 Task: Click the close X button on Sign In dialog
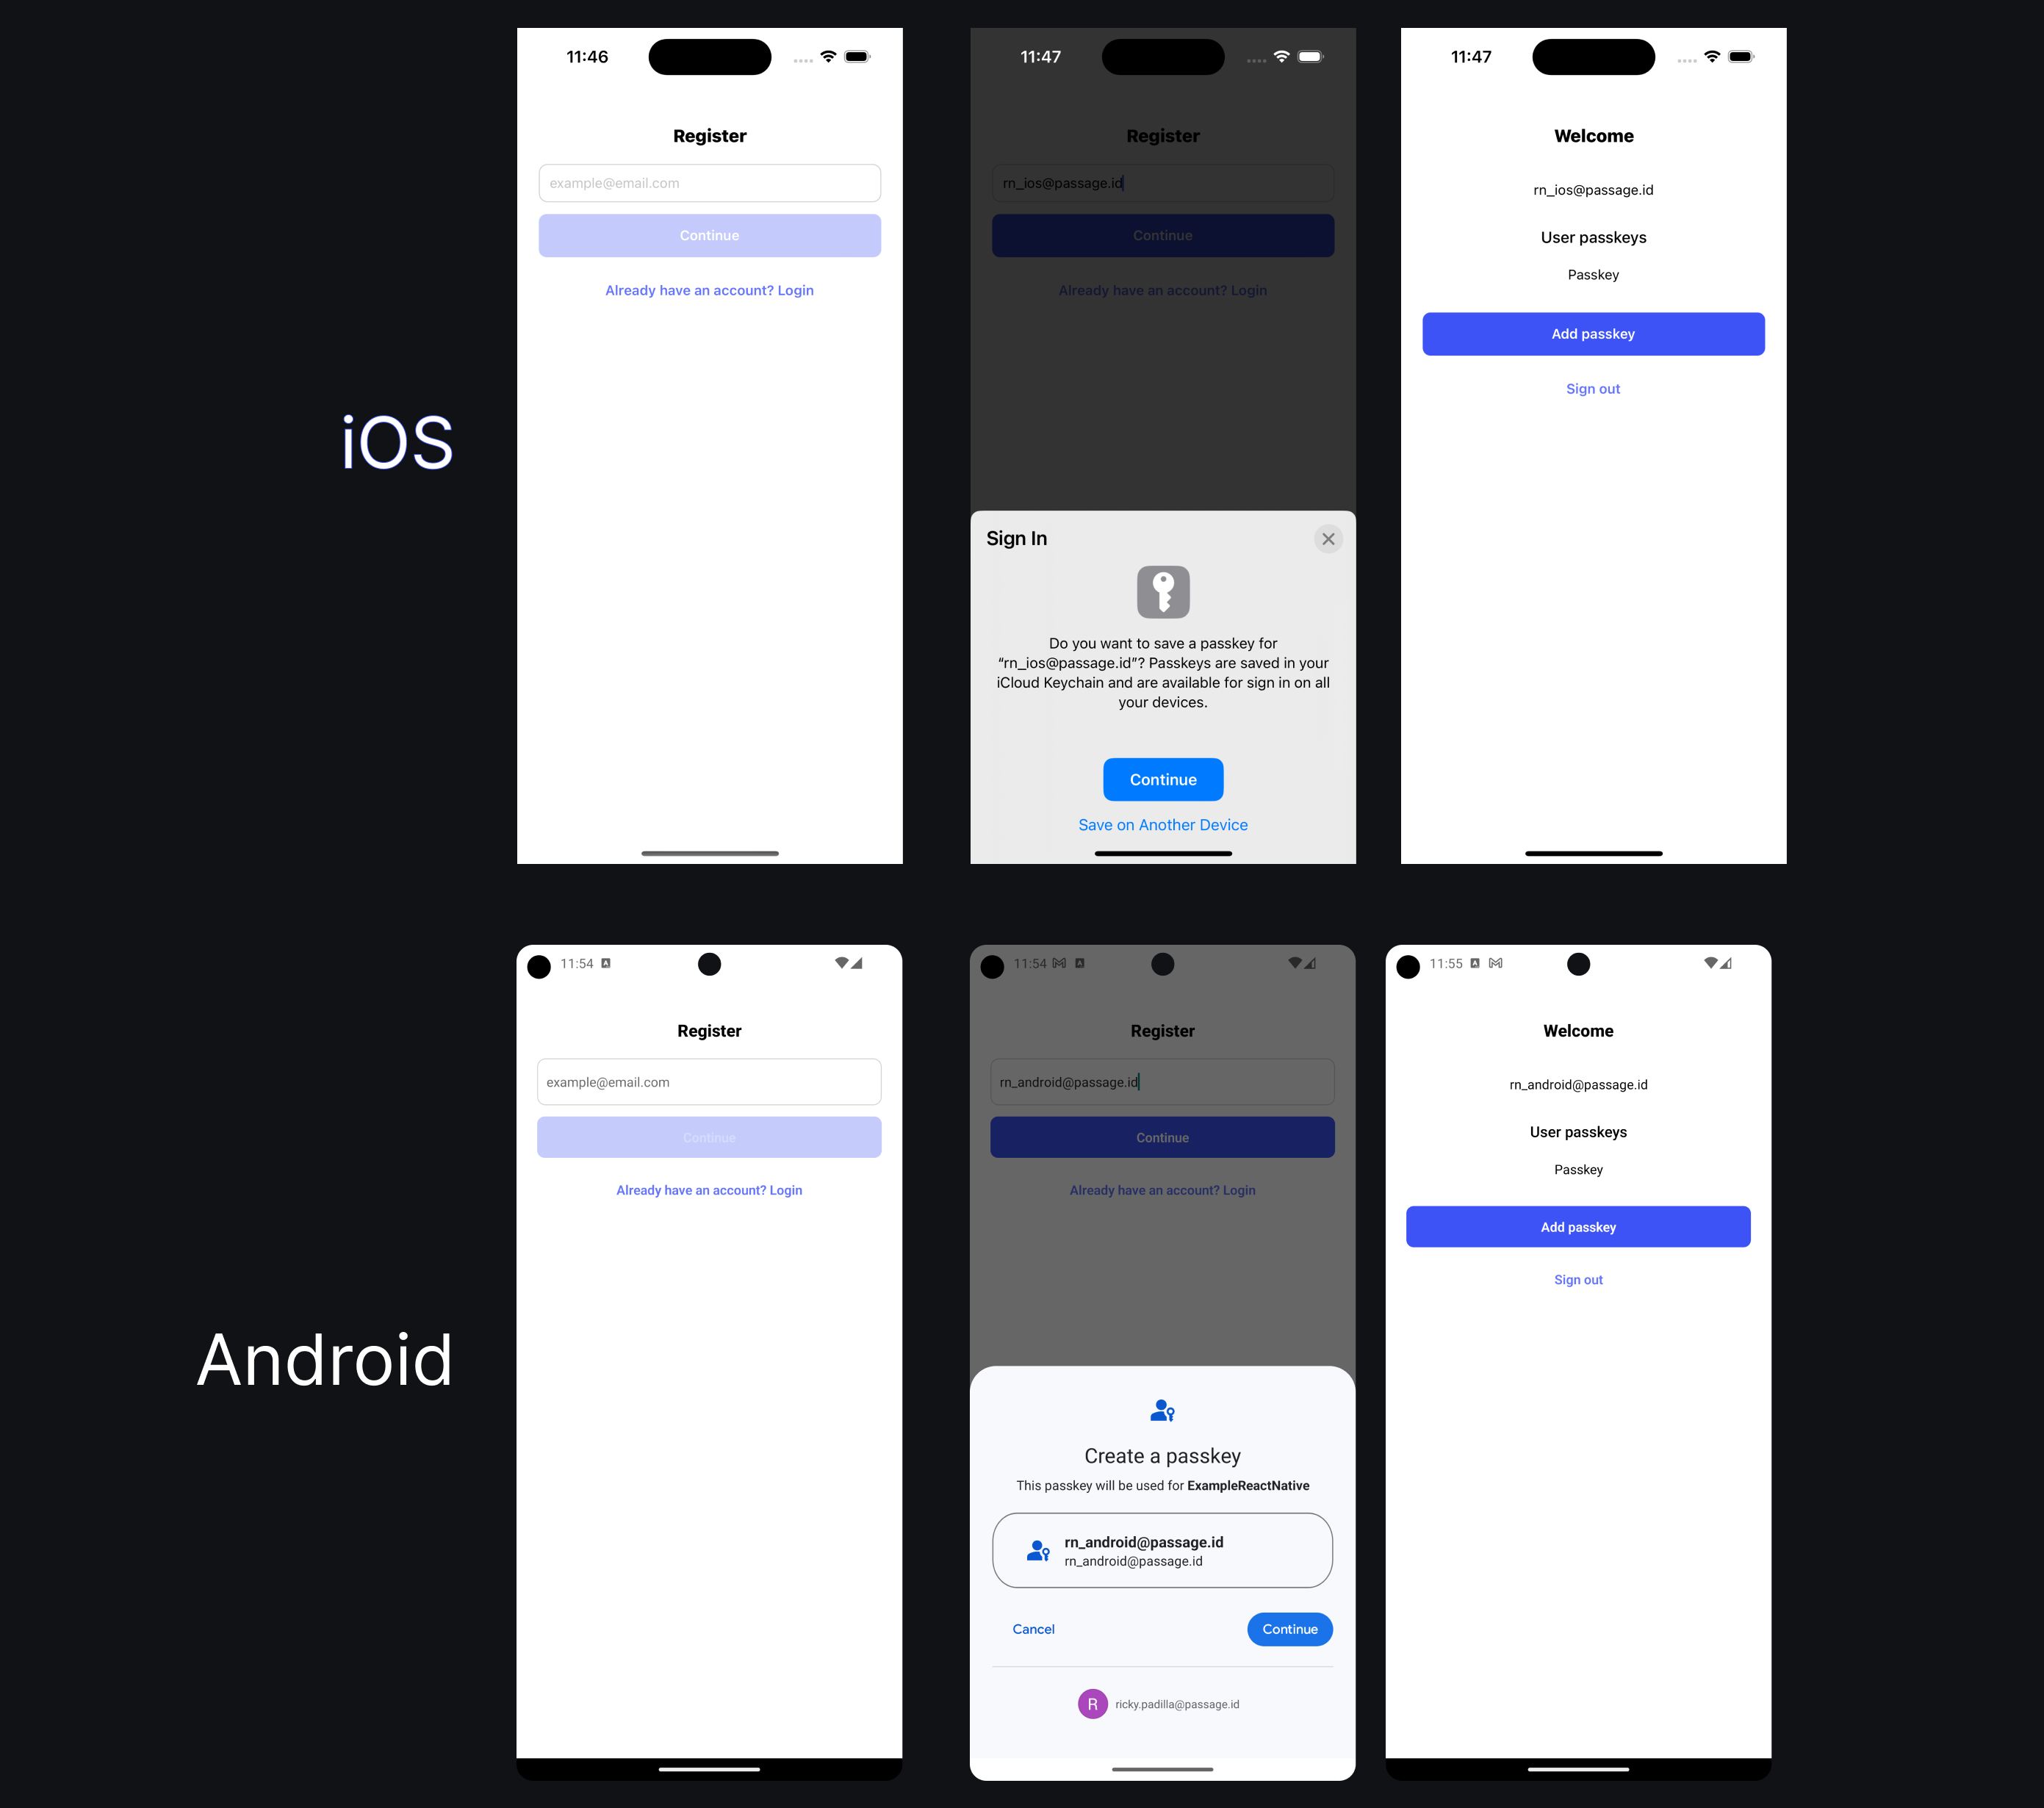[x=1328, y=538]
